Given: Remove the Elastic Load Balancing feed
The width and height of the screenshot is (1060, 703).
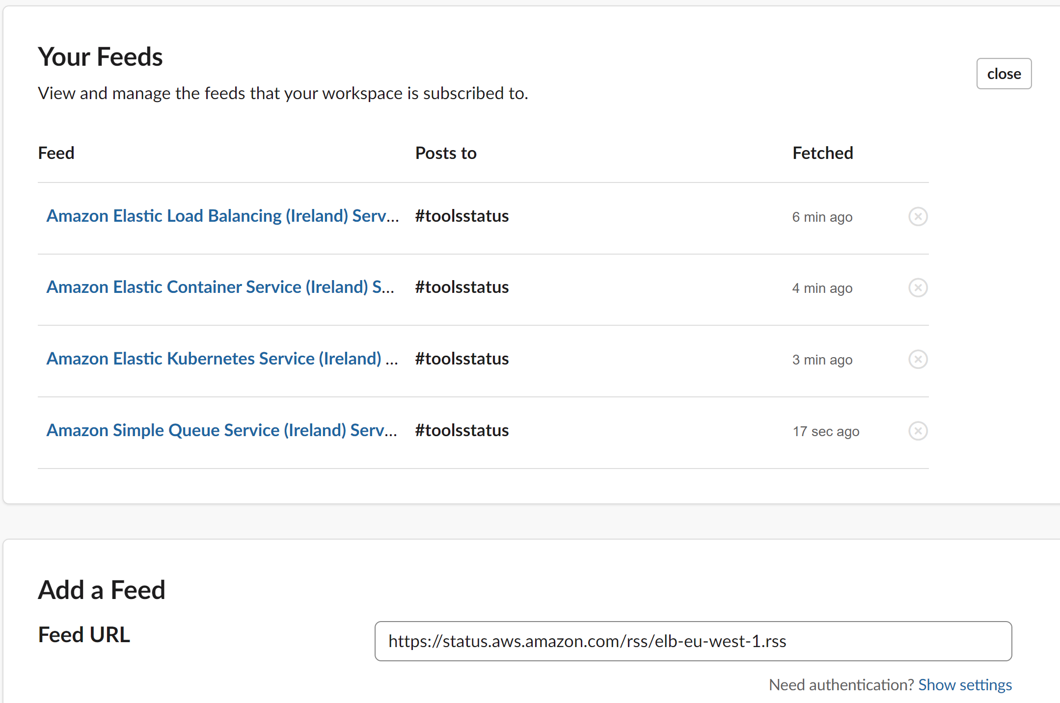Looking at the screenshot, I should click(x=918, y=216).
